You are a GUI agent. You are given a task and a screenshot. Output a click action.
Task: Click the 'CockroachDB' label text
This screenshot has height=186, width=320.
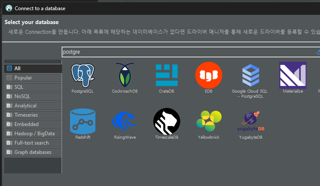[125, 91]
